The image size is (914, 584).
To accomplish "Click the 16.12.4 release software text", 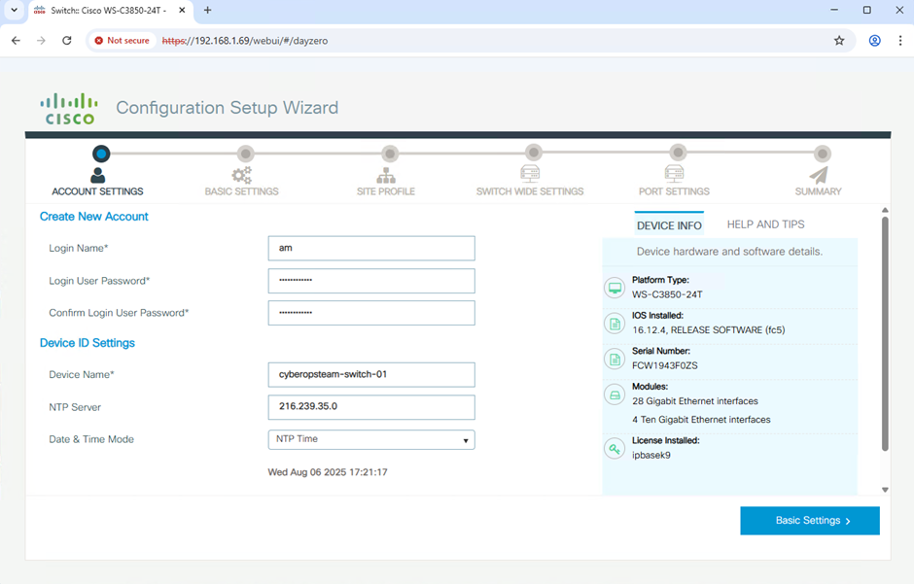I will point(708,330).
